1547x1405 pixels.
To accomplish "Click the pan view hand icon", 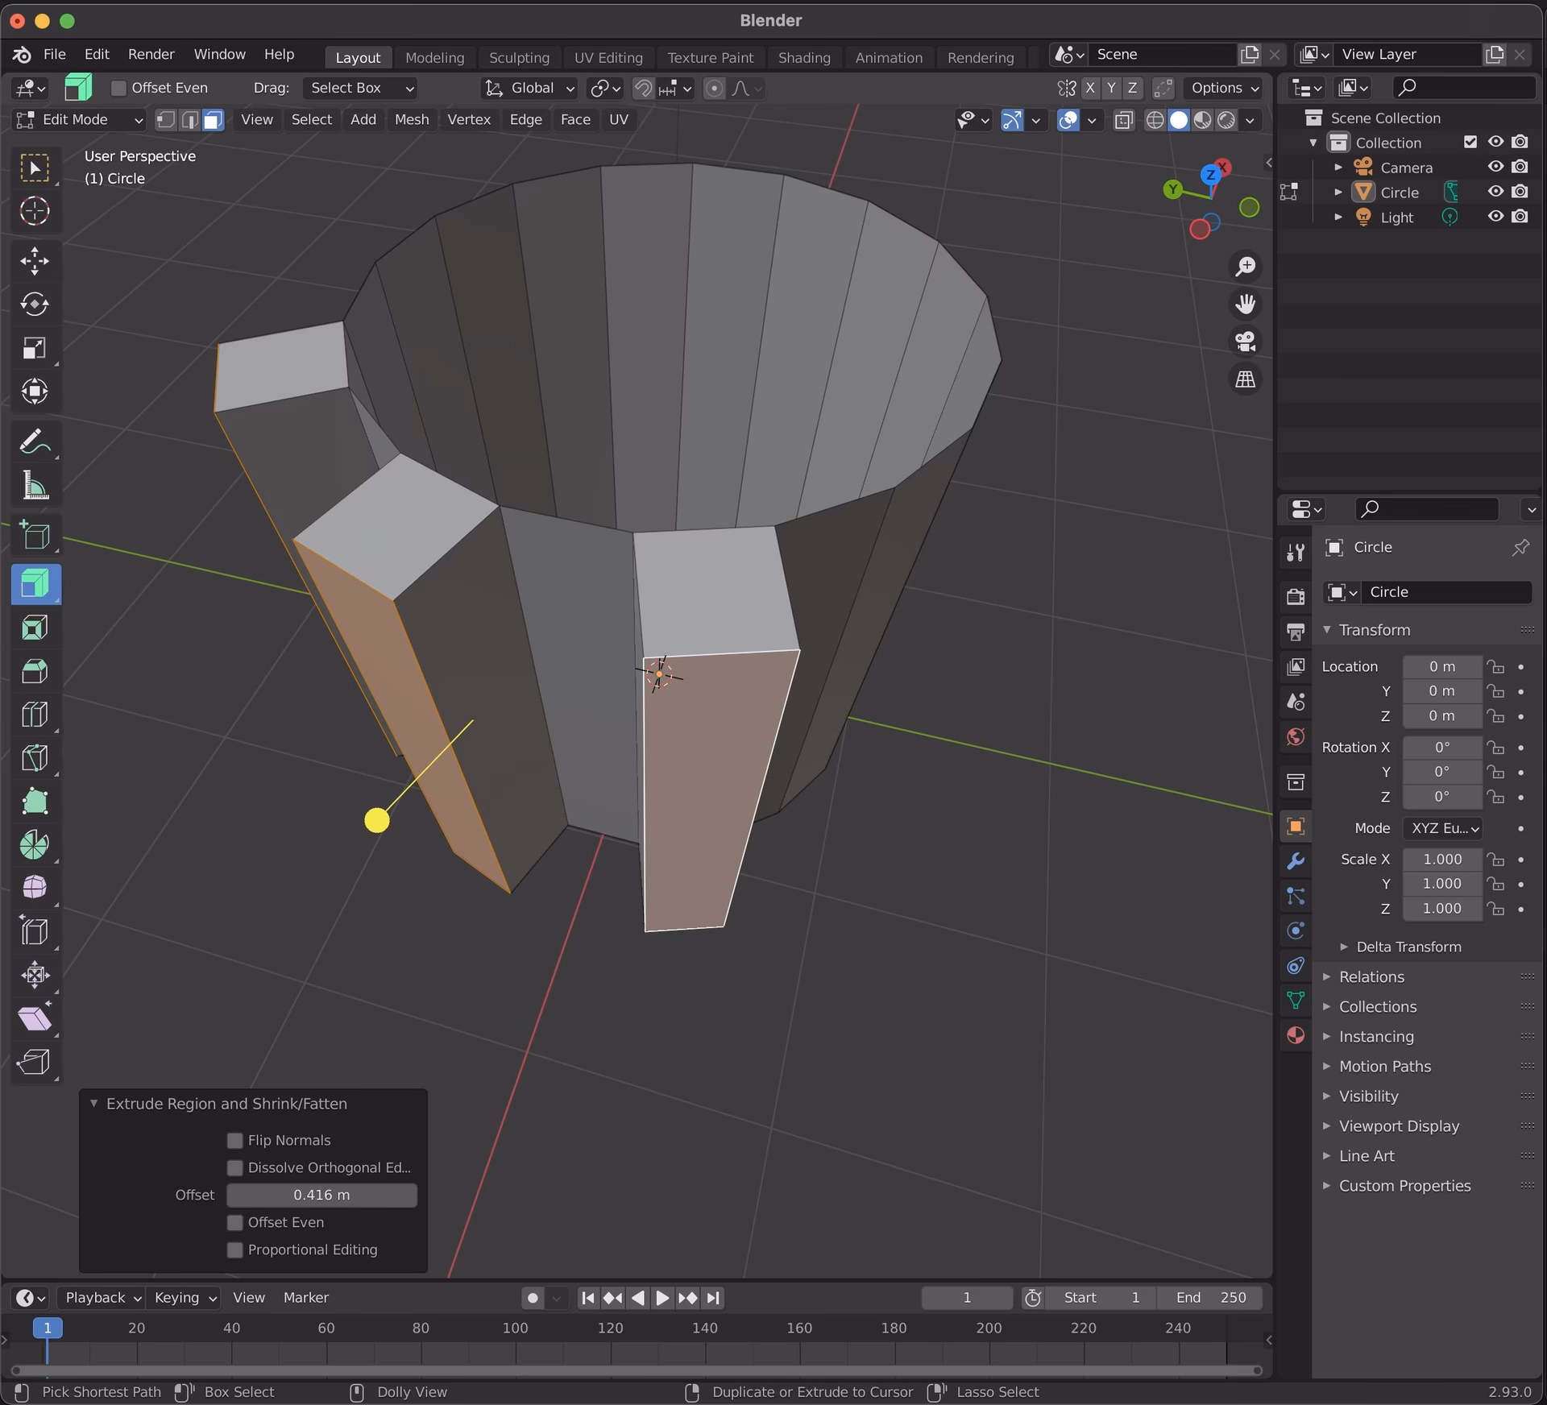I will pos(1246,304).
